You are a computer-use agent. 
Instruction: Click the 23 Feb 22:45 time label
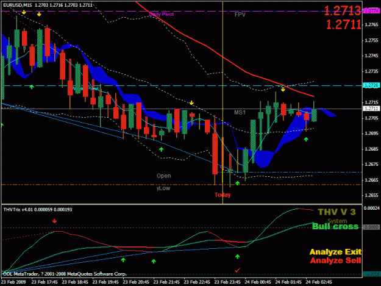coord(197,282)
